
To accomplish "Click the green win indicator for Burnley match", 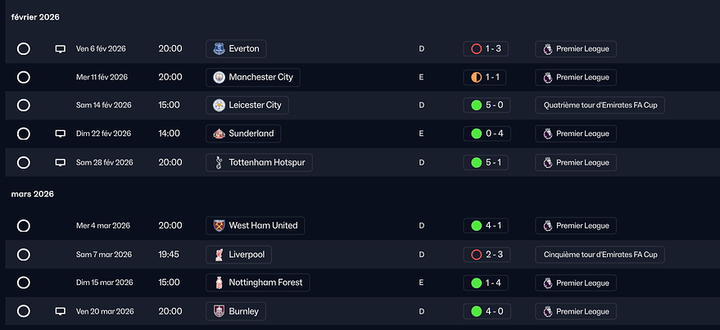I will point(476,312).
